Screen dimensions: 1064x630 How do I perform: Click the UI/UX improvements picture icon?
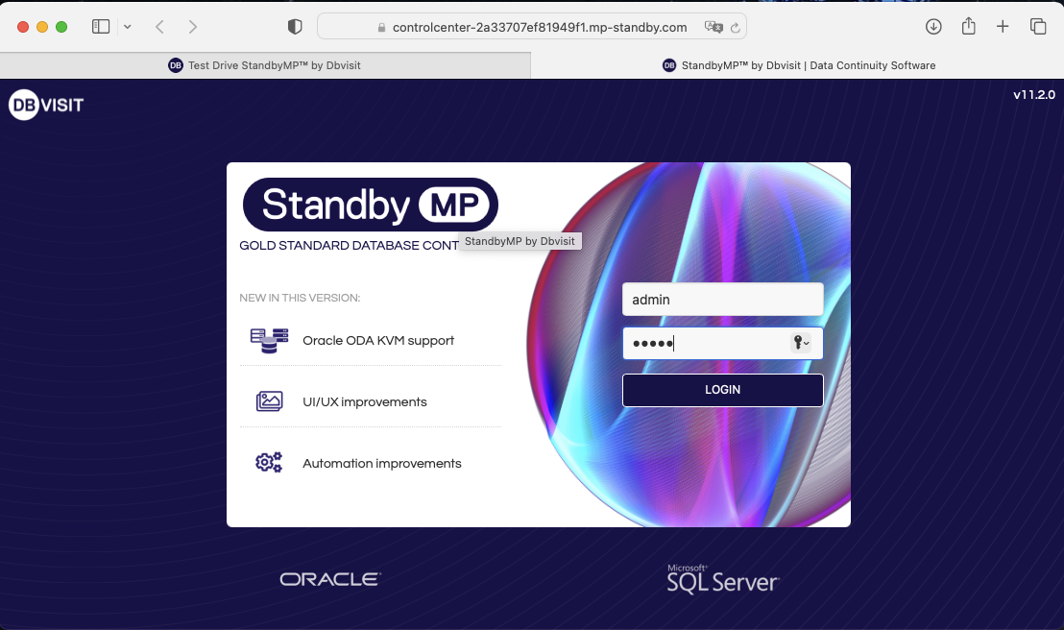coord(269,401)
